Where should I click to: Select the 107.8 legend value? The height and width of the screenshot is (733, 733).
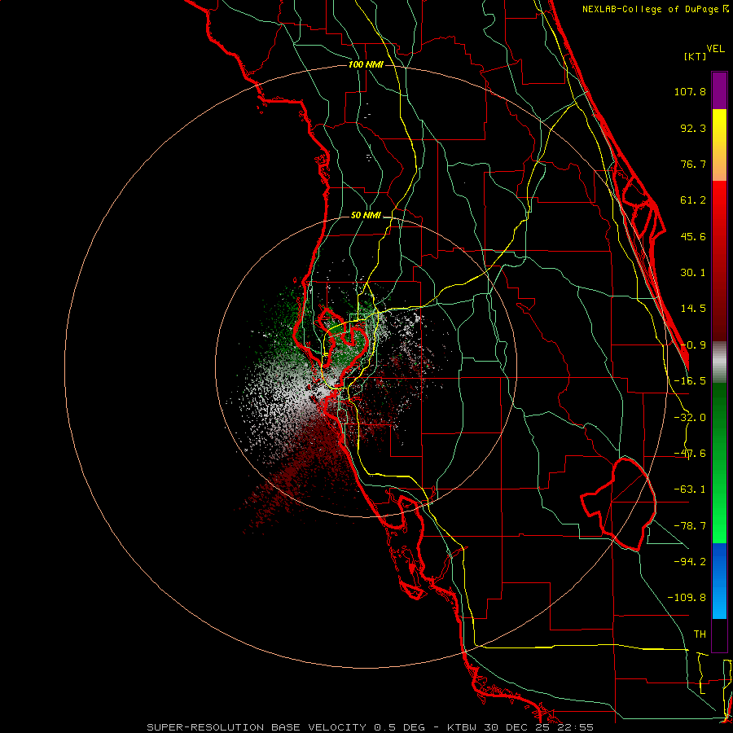pos(690,91)
